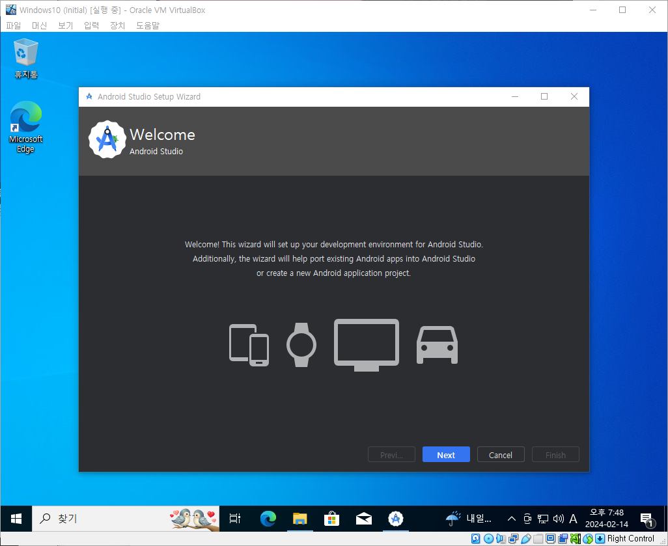Image resolution: width=668 pixels, height=546 pixels.
Task: Open the notification center icon
Action: pyautogui.click(x=647, y=519)
